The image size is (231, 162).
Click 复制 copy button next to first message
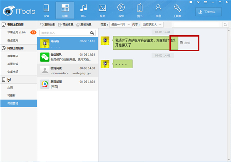click(185, 43)
